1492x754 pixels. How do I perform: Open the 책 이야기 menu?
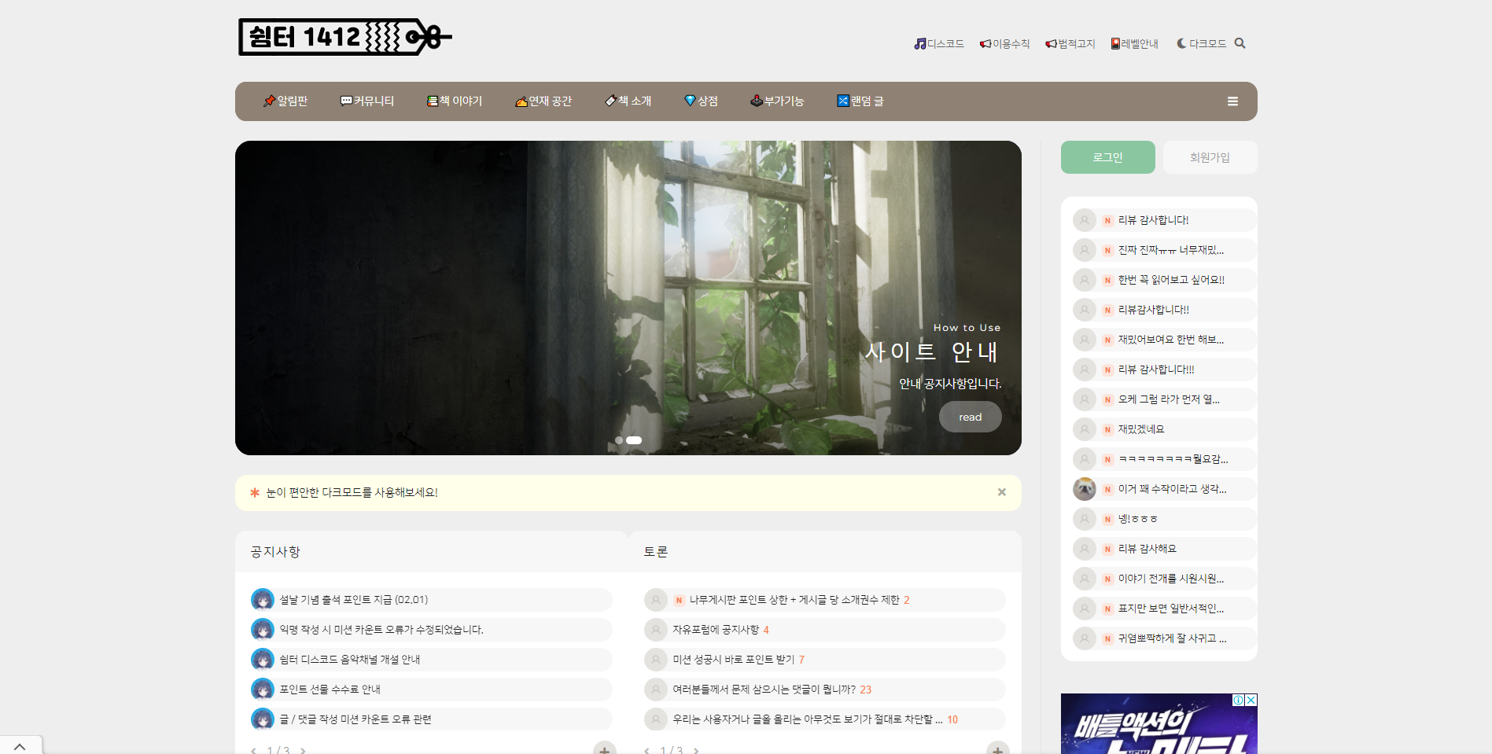point(455,101)
